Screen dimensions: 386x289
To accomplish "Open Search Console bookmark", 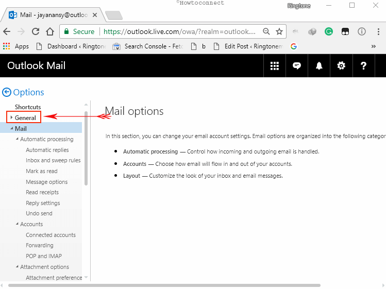I will click(148, 46).
